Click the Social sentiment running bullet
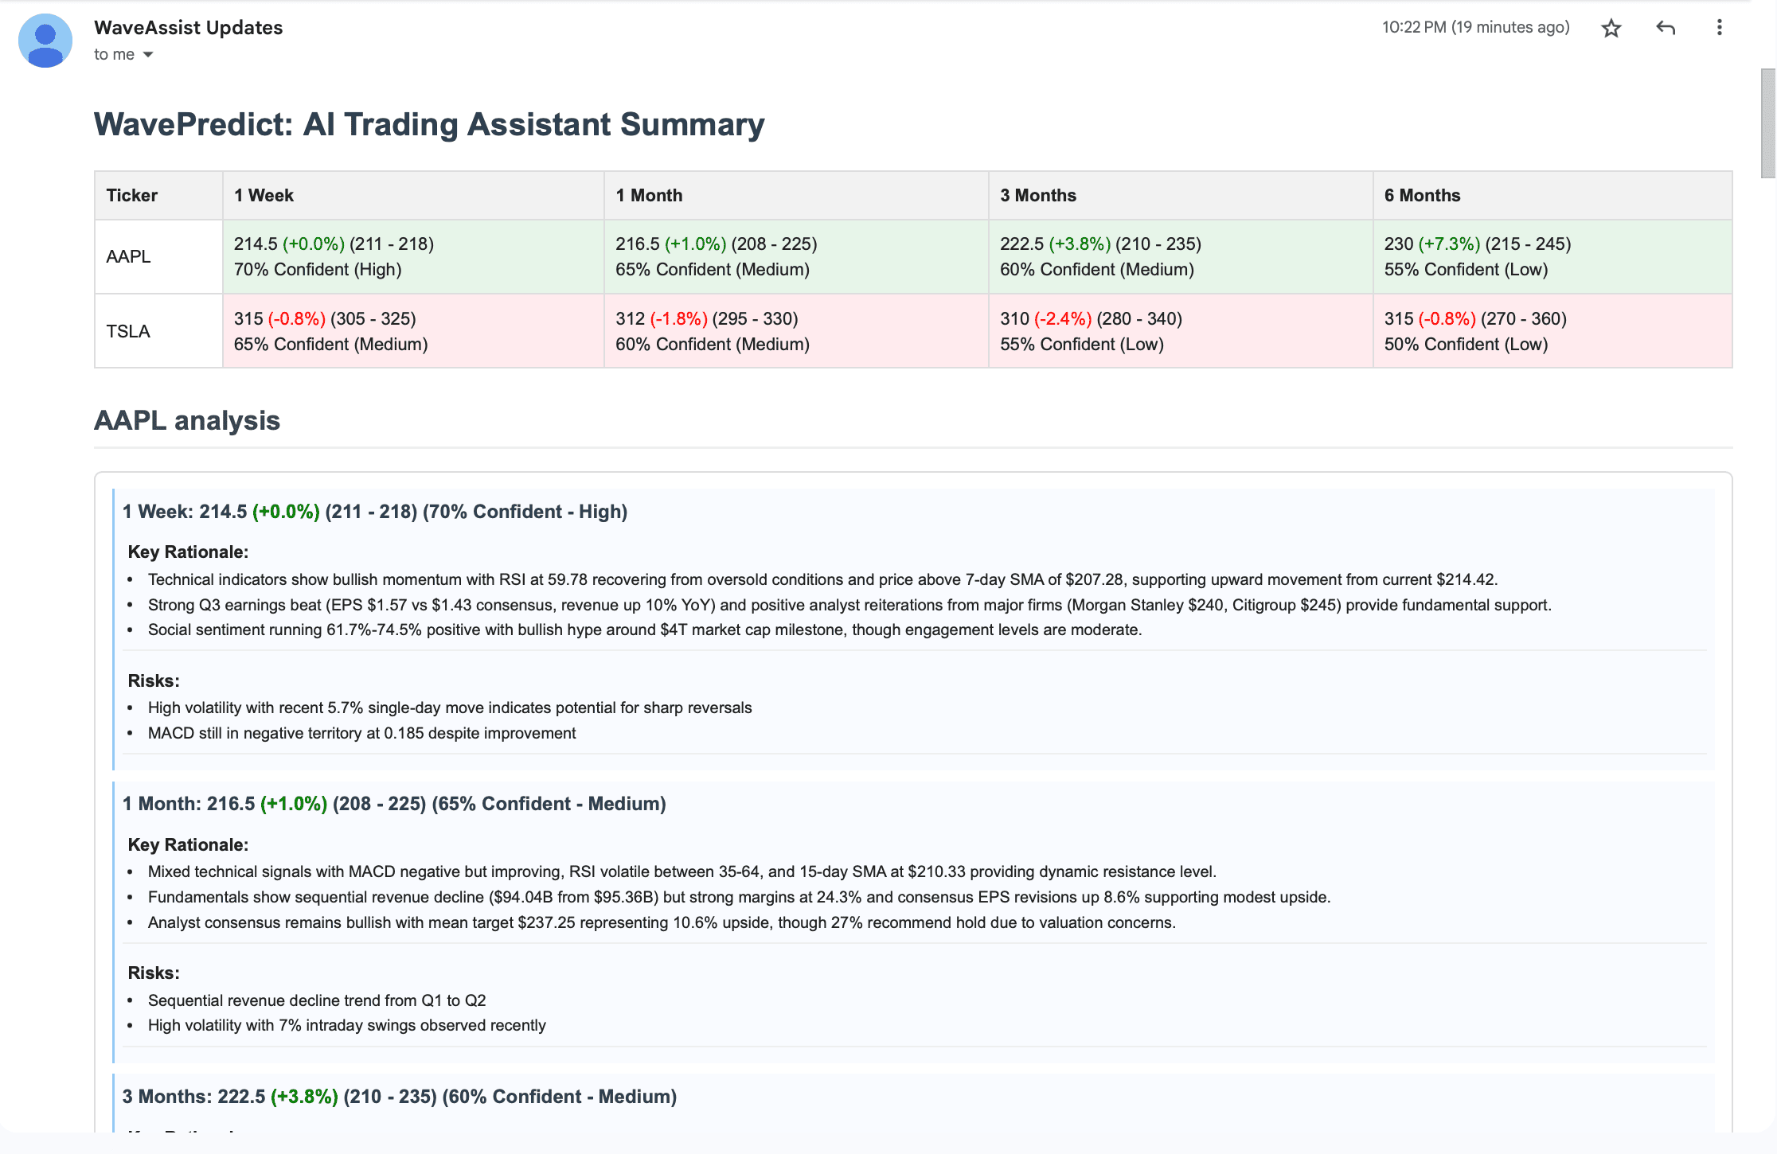Image resolution: width=1777 pixels, height=1154 pixels. [x=645, y=630]
